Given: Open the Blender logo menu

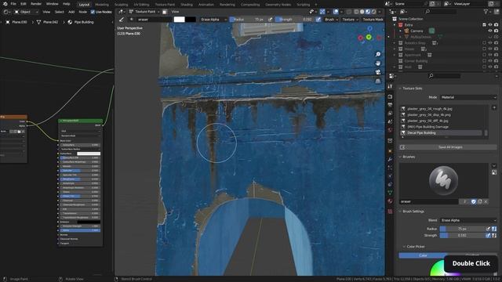Looking at the screenshot, I should pos(5,4).
